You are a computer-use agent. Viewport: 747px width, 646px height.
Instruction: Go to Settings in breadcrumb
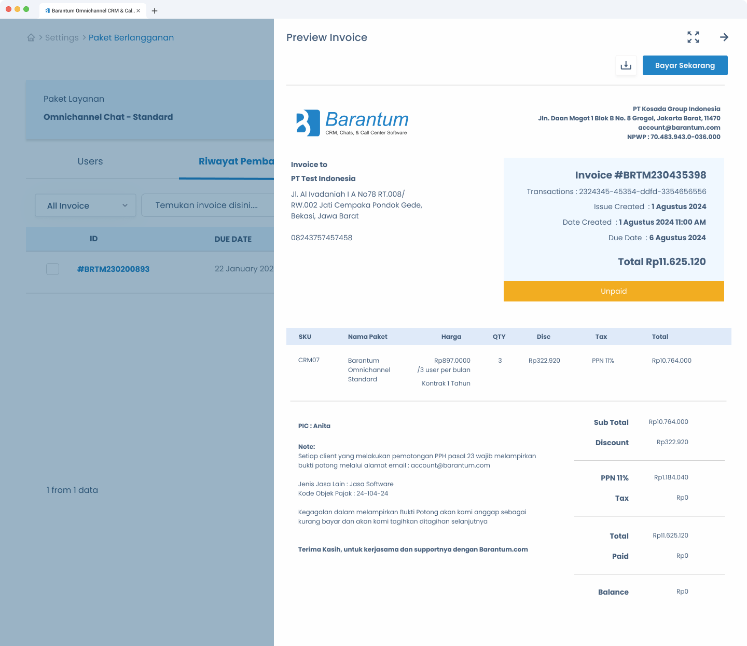click(62, 37)
